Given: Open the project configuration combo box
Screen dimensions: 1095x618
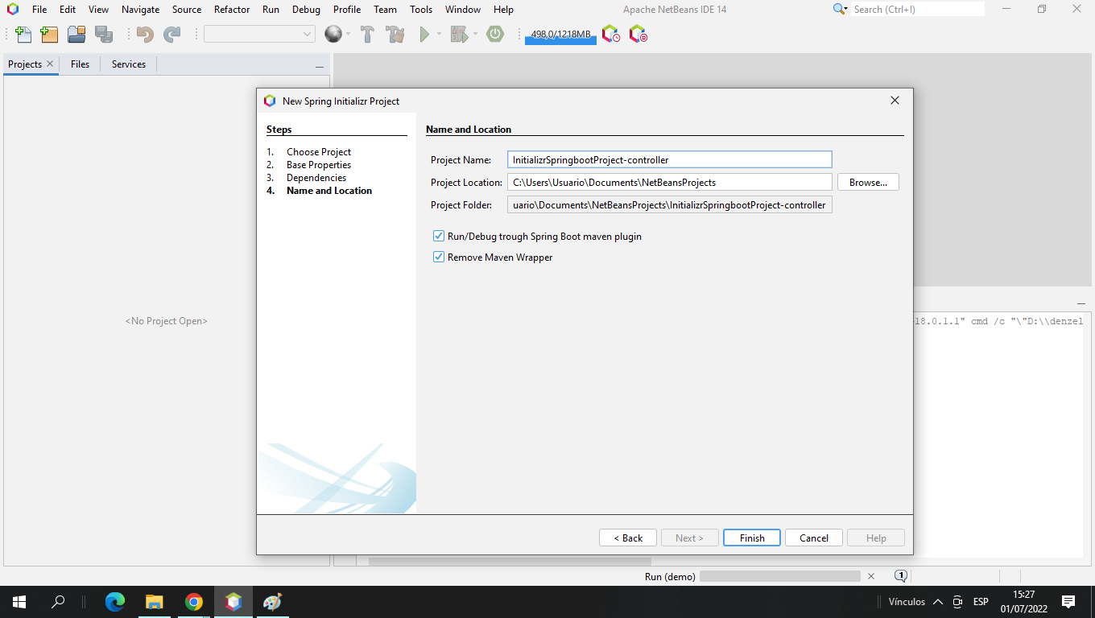Looking at the screenshot, I should click(259, 34).
